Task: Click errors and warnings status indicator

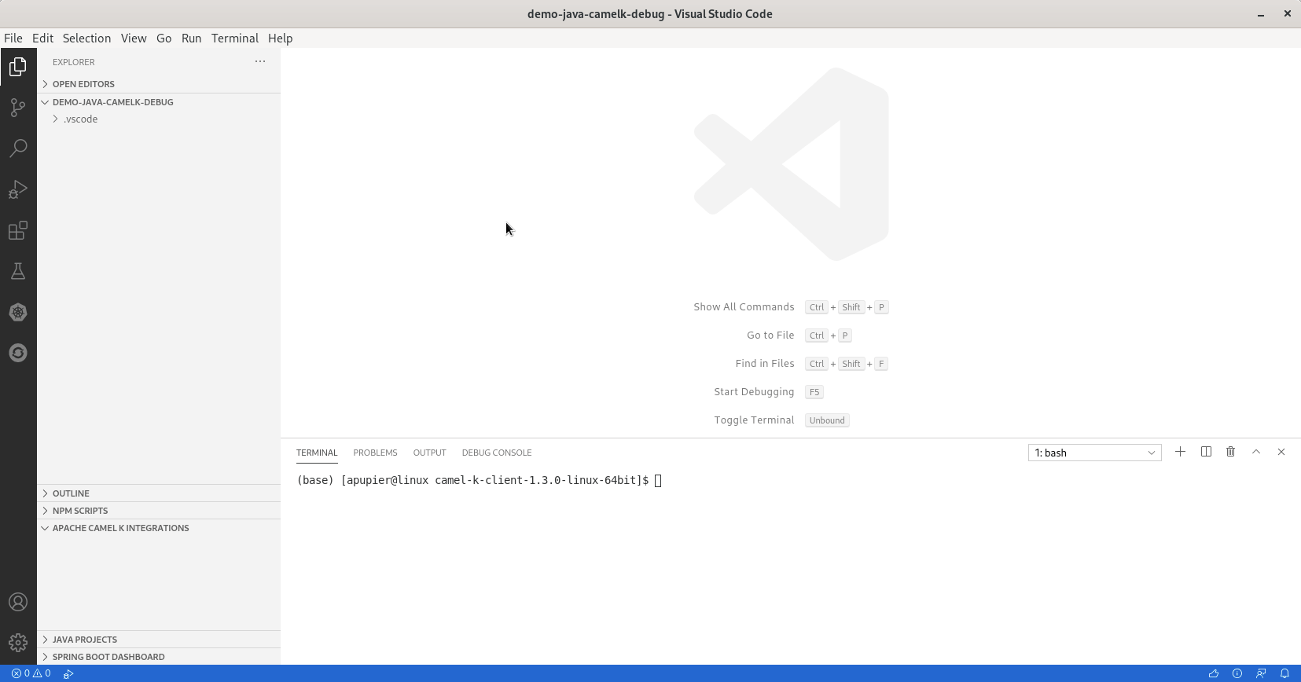Action: coord(31,673)
